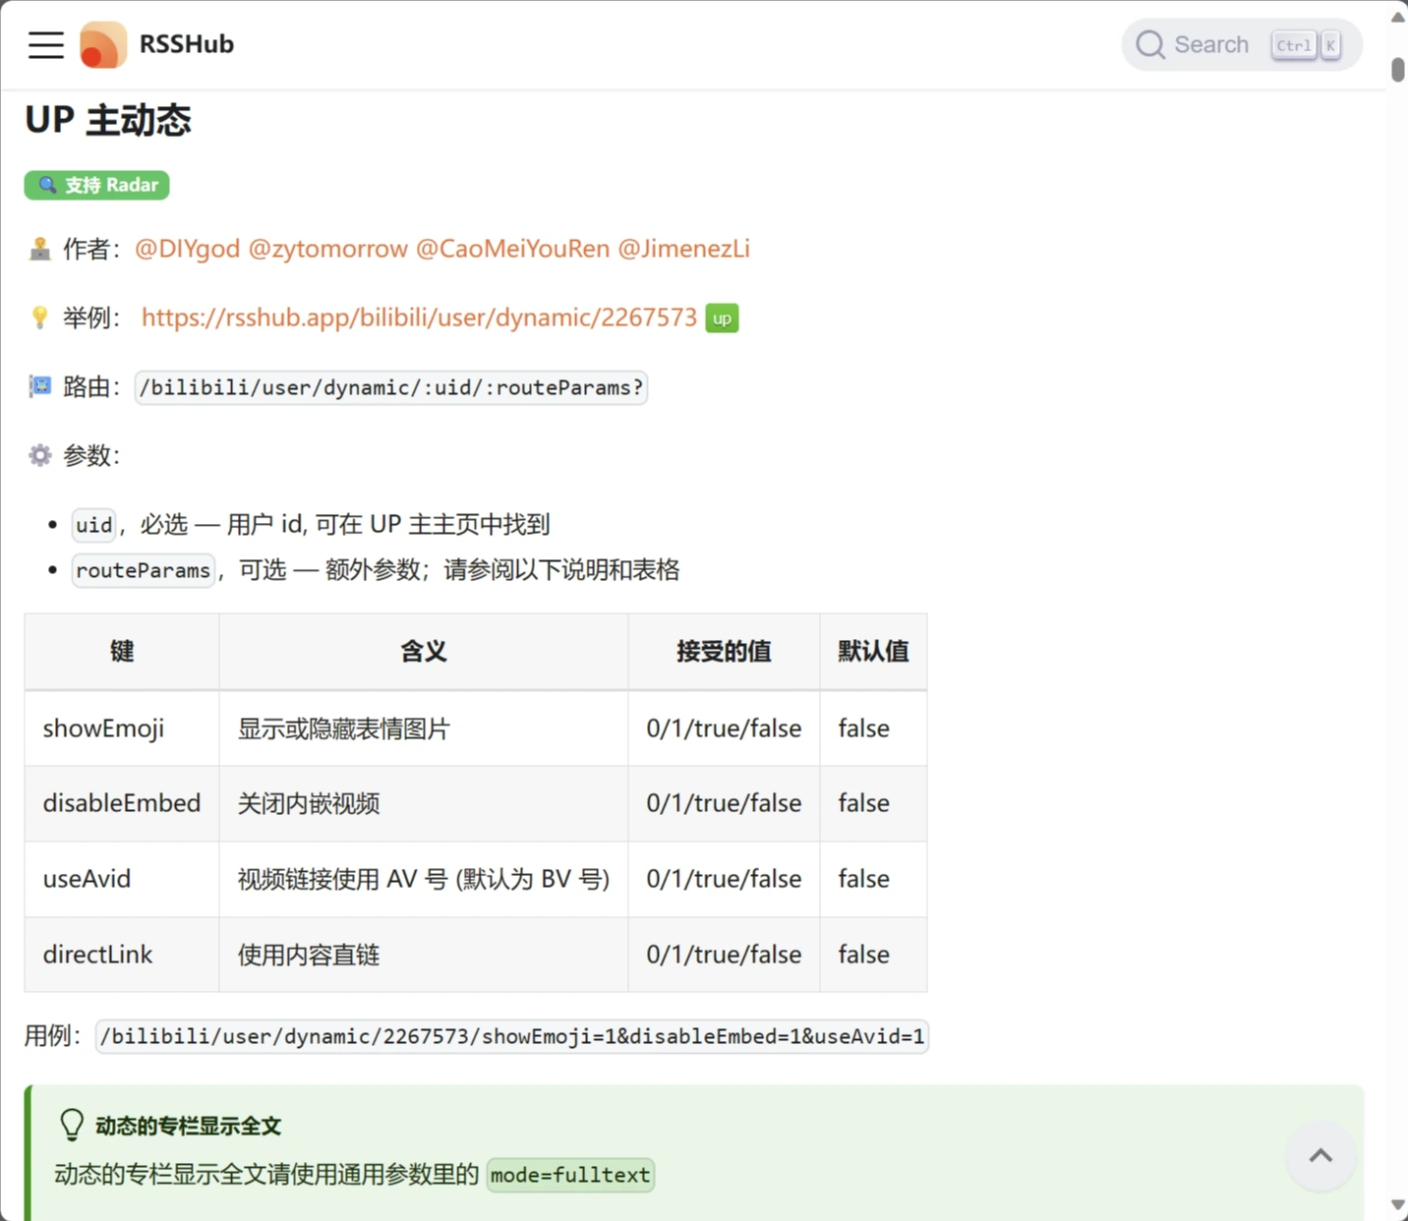Click the route path code snippet
The height and width of the screenshot is (1221, 1408).
pyautogui.click(x=390, y=387)
